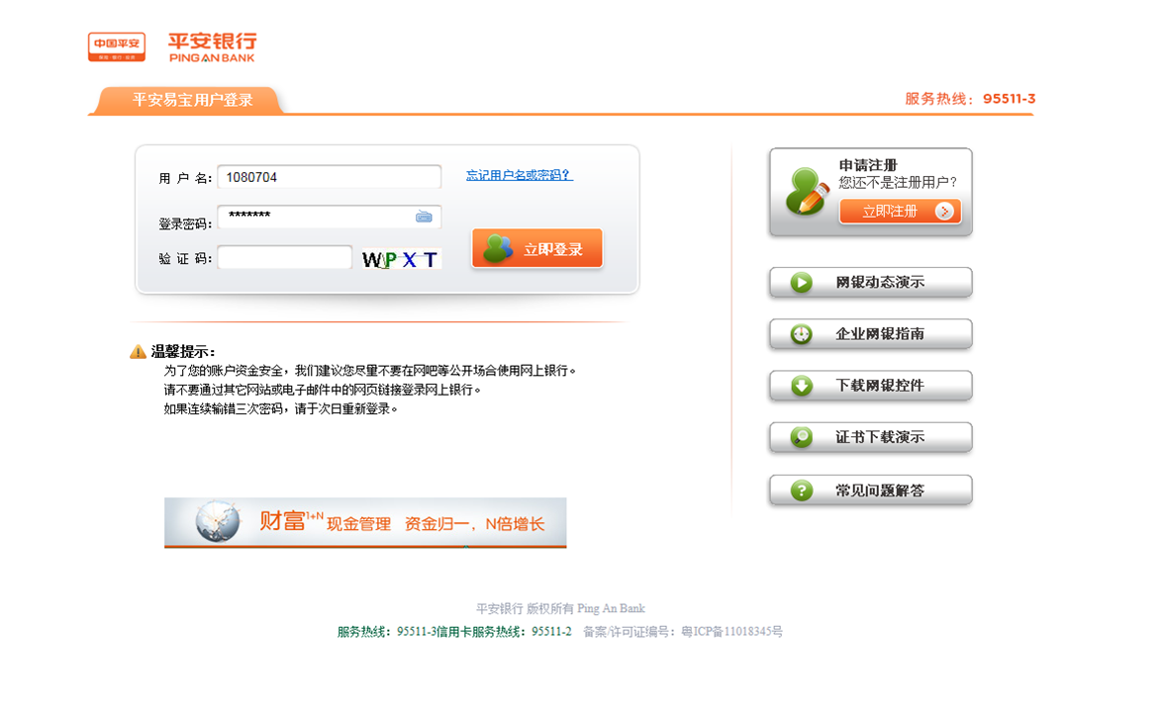Click the 验证码 field label
1166x710 pixels.
(x=185, y=258)
